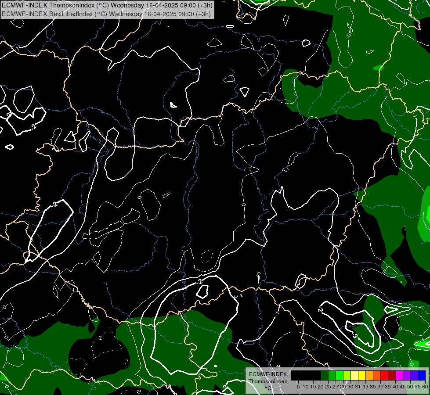Image resolution: width=430 pixels, height=395 pixels.
Task: Click the BestLiftedIndex title line at top
Action: coord(106,14)
